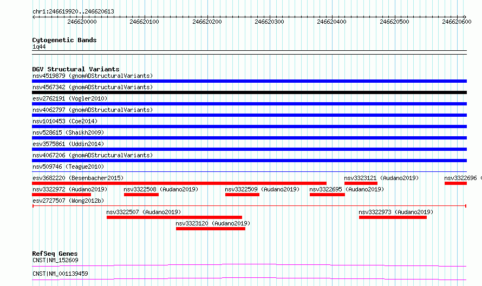
Task: Click ruler position 246620200
Action: (207, 22)
